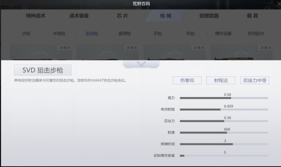Click the 有效射程 stat bar
The image size is (281, 167).
coord(224,109)
